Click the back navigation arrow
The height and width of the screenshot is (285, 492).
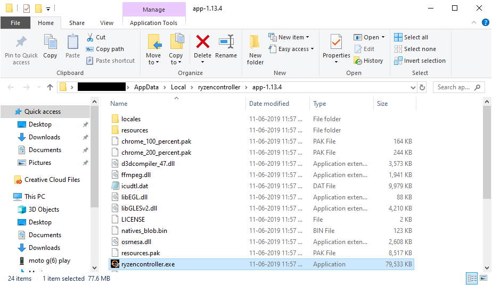pos(11,87)
